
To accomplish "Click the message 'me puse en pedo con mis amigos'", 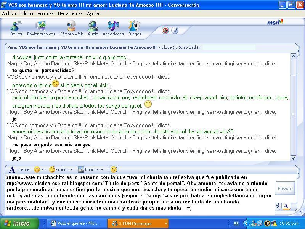I will (x=51, y=145).
